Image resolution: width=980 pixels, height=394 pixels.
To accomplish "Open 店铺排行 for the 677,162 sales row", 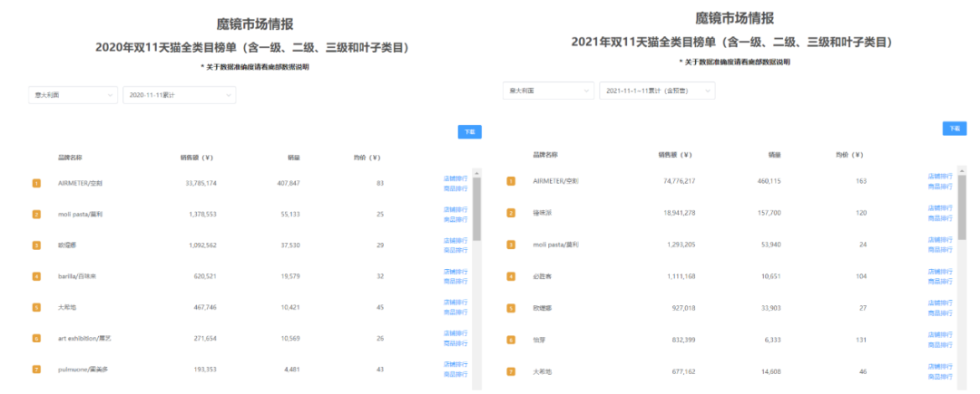I will point(940,367).
